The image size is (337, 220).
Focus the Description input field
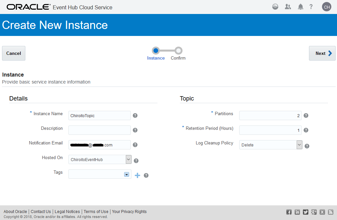tap(99, 130)
